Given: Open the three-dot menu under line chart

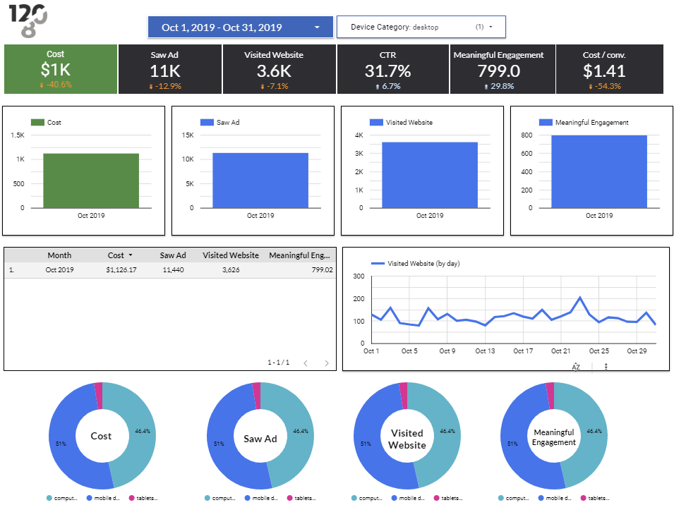Looking at the screenshot, I should (606, 367).
